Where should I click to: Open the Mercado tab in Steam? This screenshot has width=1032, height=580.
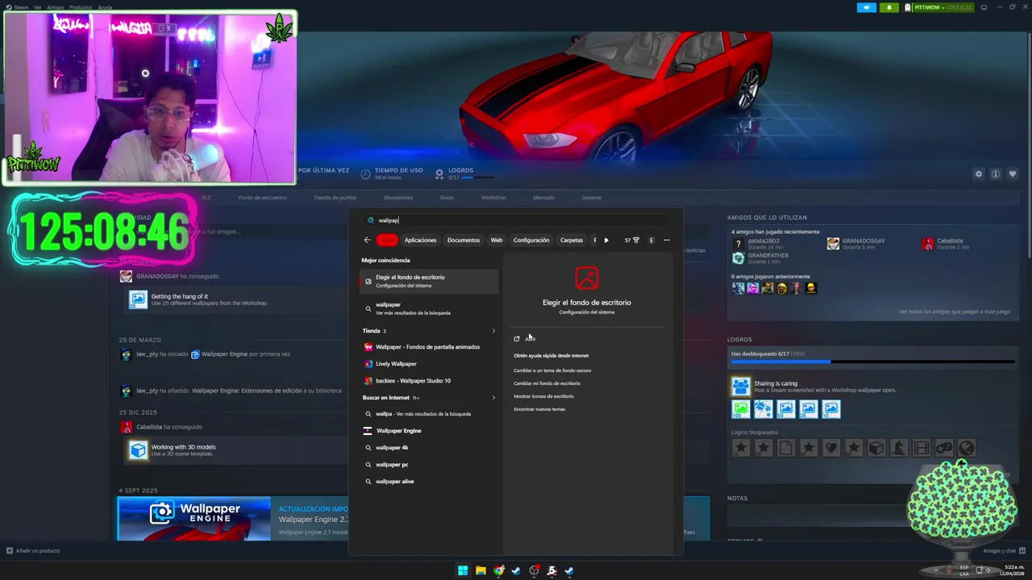click(543, 197)
